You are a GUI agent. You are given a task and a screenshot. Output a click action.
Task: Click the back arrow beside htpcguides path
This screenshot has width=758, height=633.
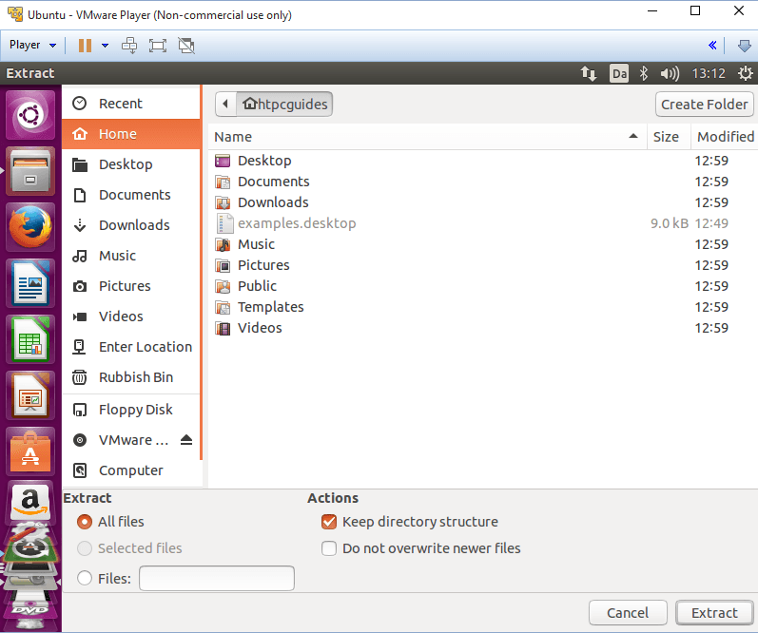coord(224,104)
